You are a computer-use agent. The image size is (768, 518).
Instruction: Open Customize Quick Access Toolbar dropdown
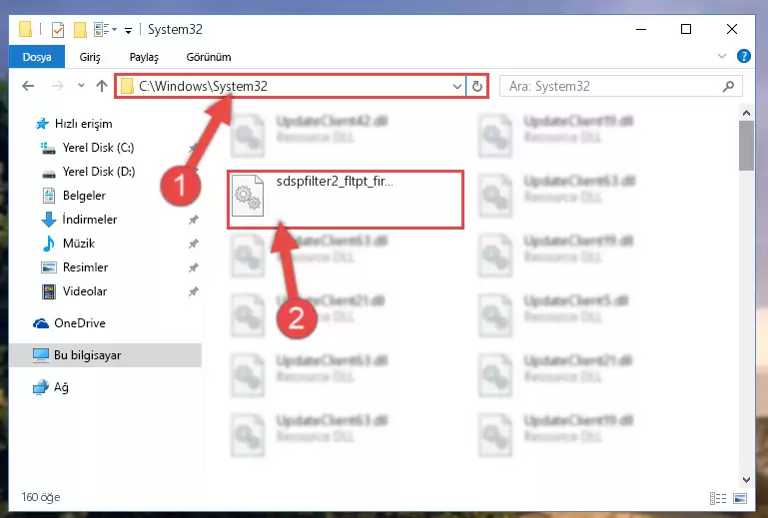click(128, 30)
